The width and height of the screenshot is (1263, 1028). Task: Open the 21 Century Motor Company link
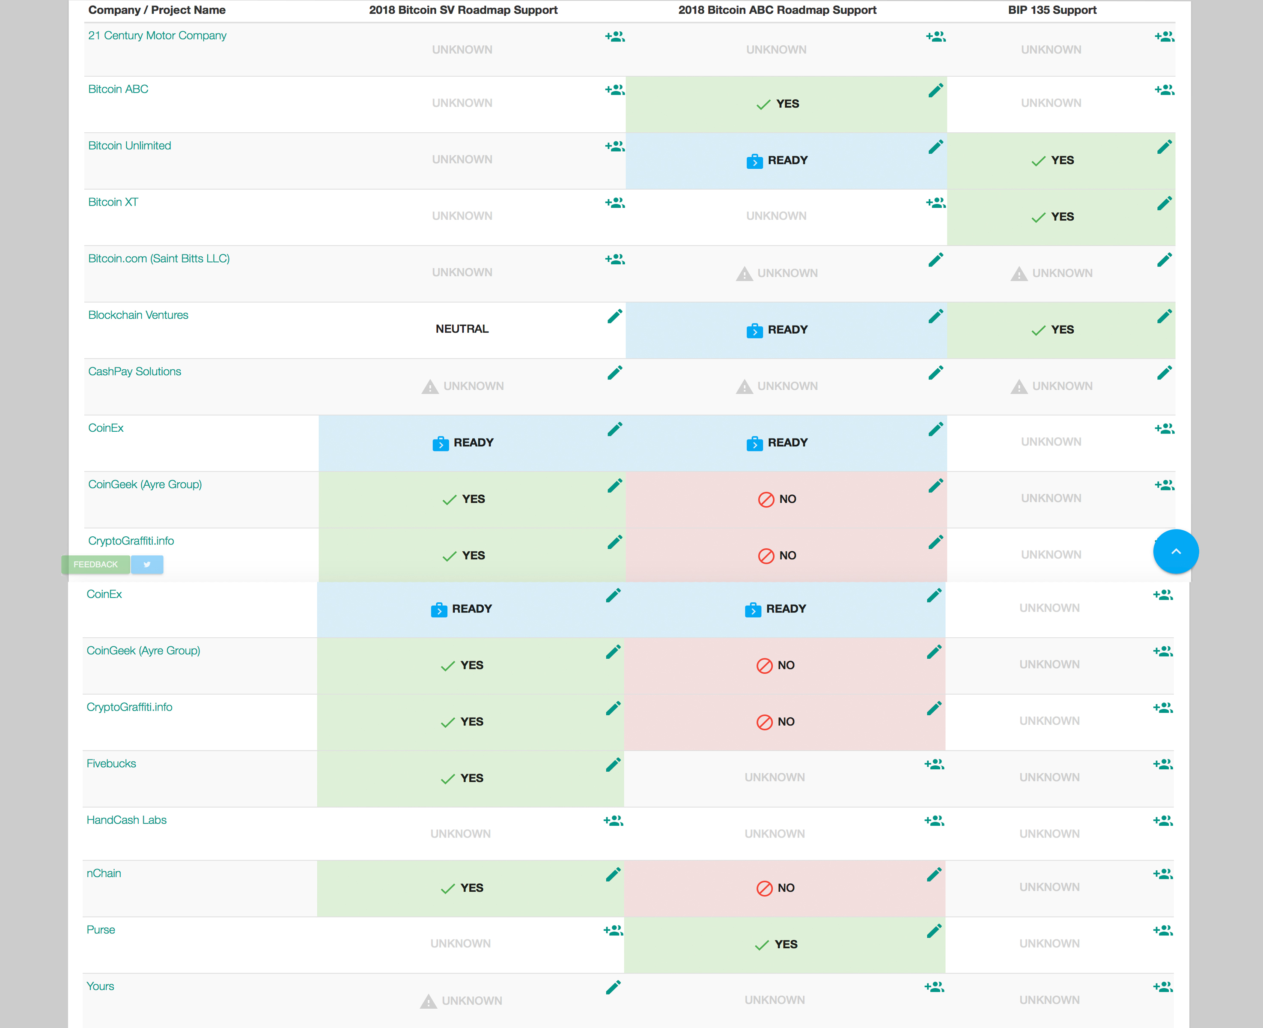(157, 36)
